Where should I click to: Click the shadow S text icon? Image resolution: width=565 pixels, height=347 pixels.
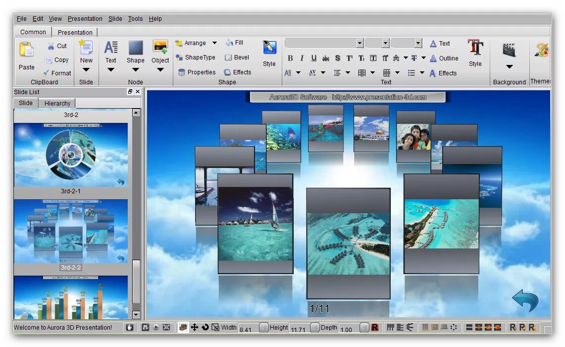coord(338,58)
